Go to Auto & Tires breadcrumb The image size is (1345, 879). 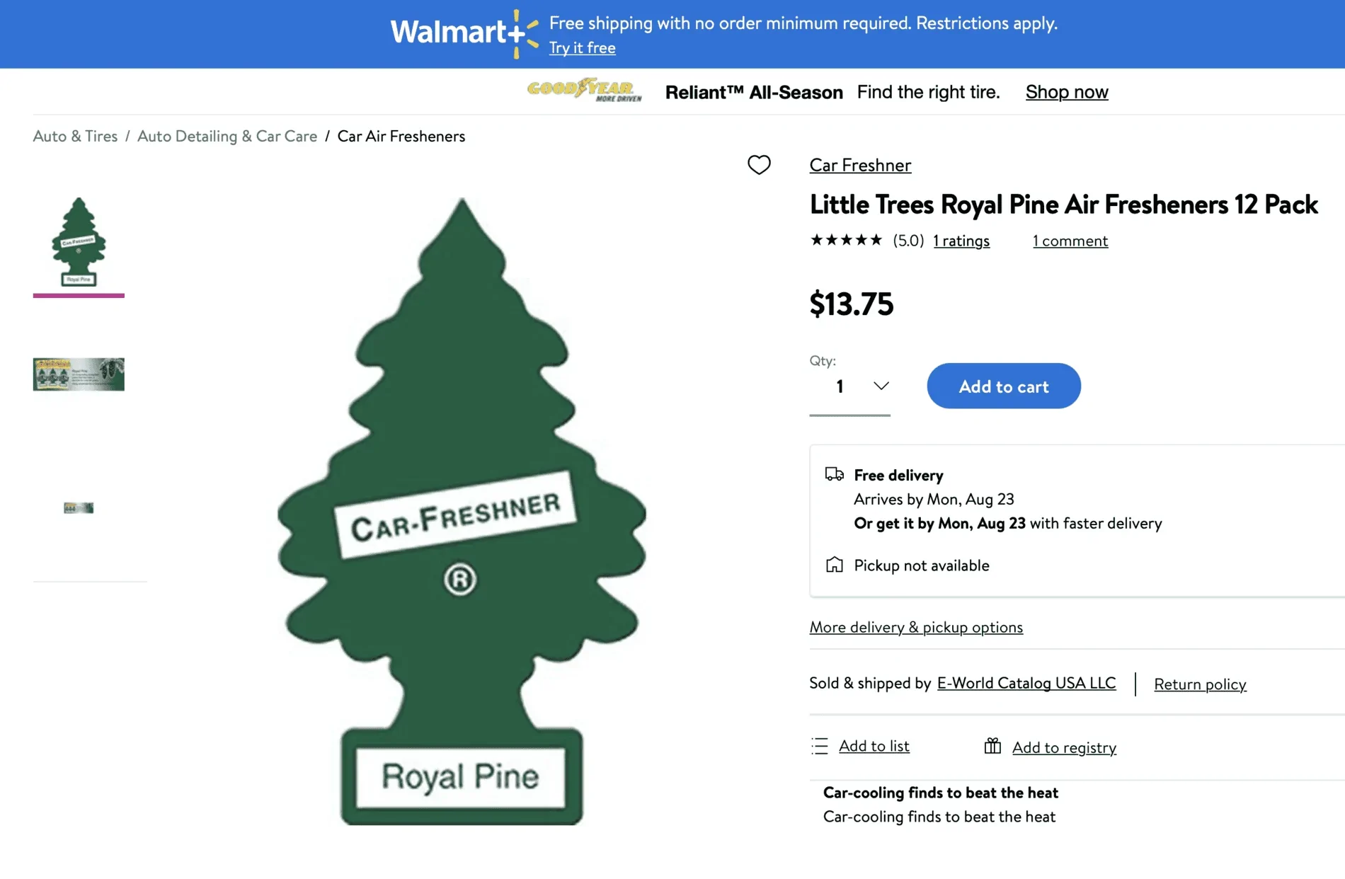(x=75, y=136)
